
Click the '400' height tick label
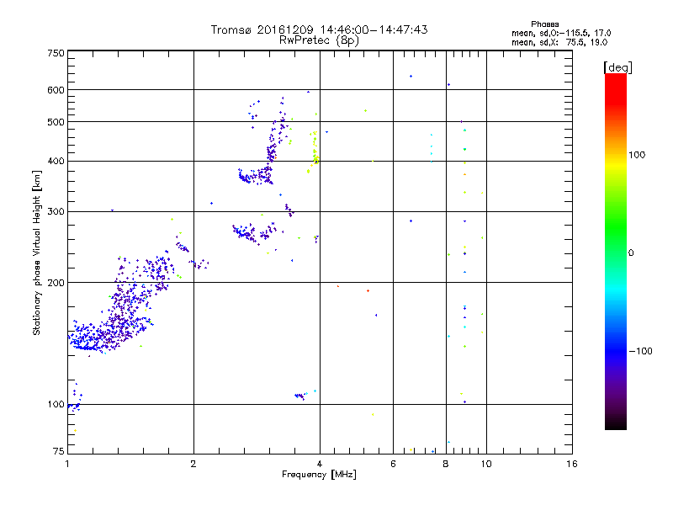click(x=56, y=161)
